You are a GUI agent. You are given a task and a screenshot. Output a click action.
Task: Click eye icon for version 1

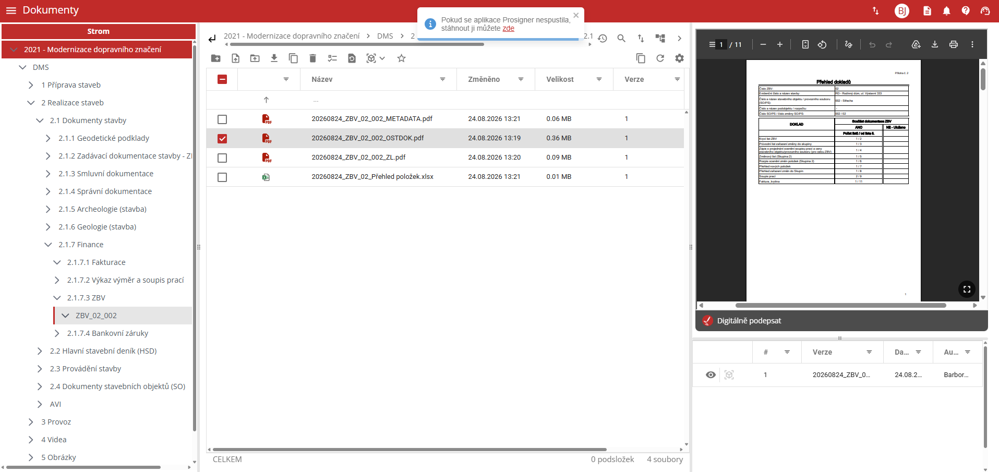point(711,375)
